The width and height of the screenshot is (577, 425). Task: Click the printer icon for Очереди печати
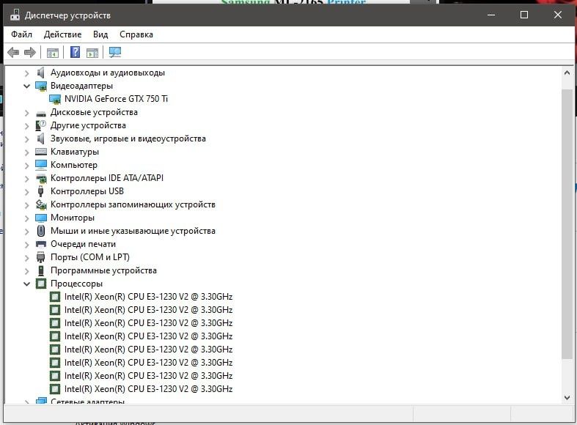click(41, 244)
